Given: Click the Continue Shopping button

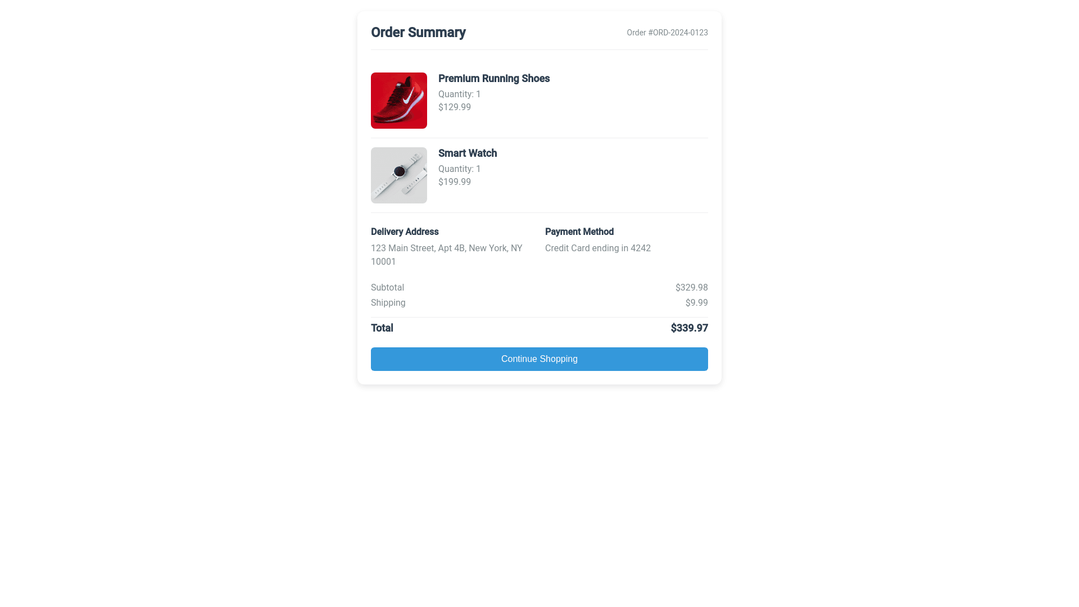Looking at the screenshot, I should coord(539,359).
